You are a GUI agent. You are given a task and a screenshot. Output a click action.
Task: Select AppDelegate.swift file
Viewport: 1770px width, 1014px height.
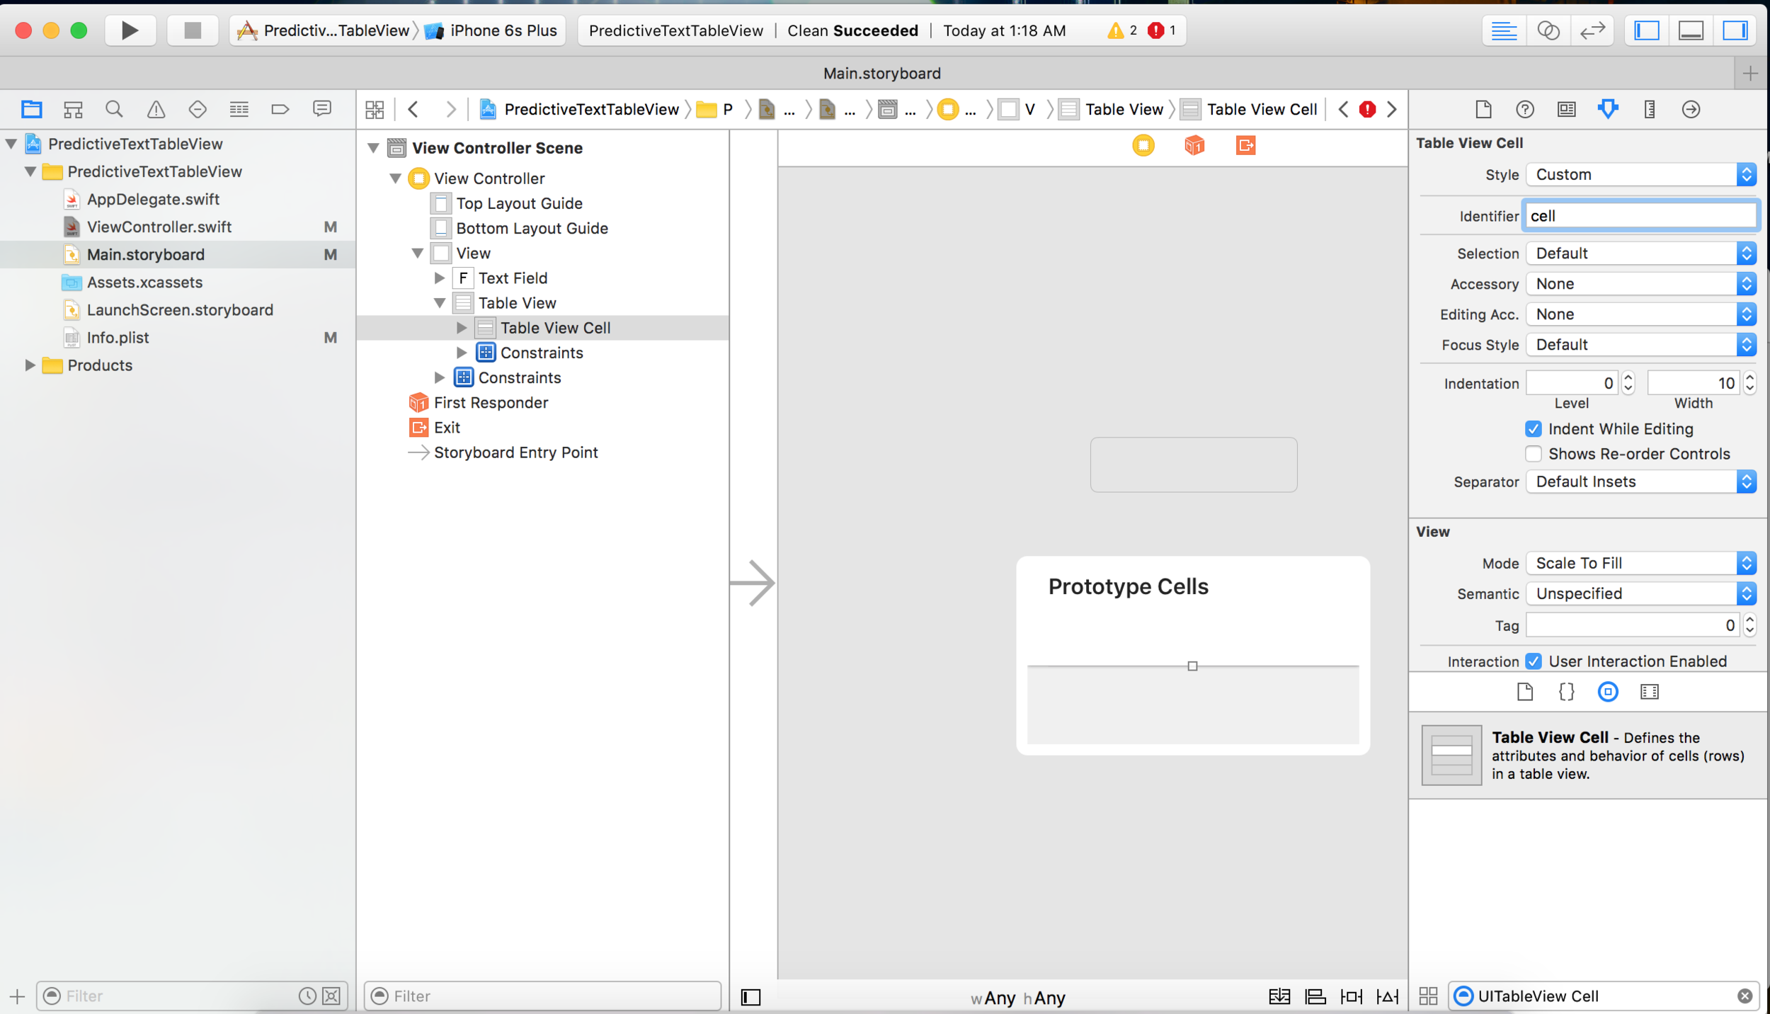tap(152, 199)
